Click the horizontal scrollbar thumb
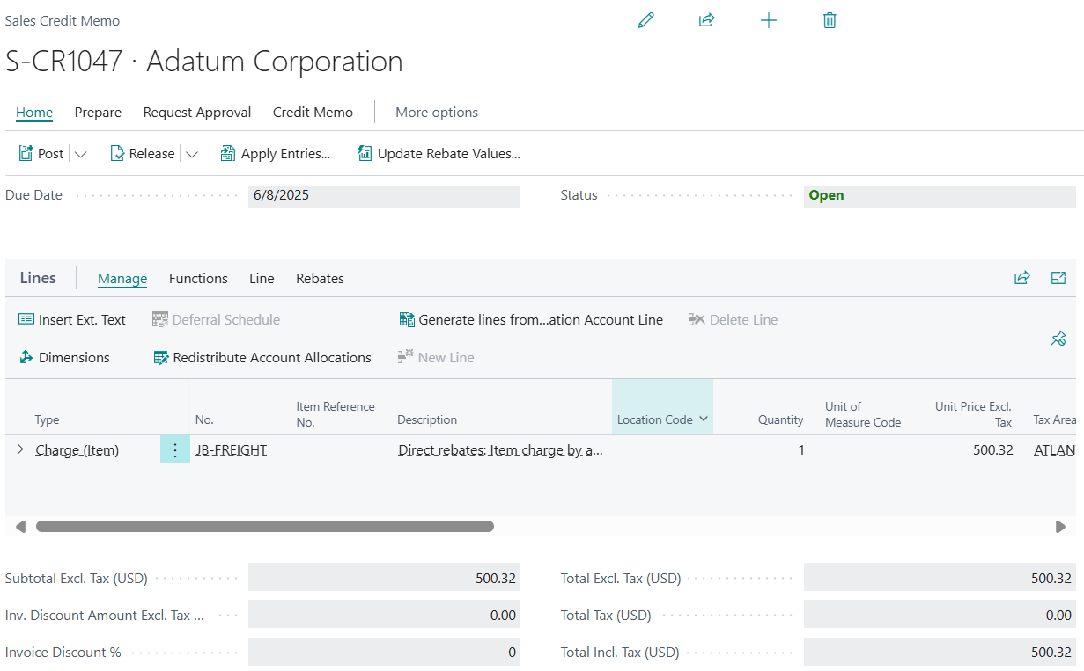Screen dimensions: 1084x671 point(265,527)
